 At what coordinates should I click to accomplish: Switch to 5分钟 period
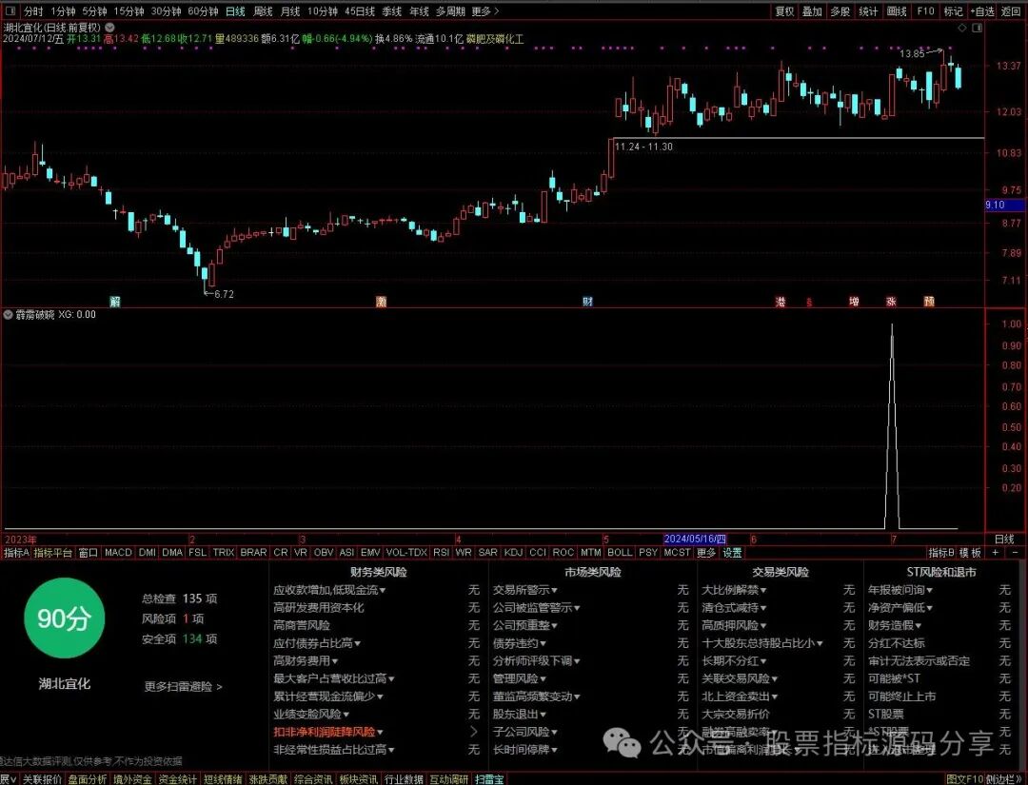pos(94,11)
